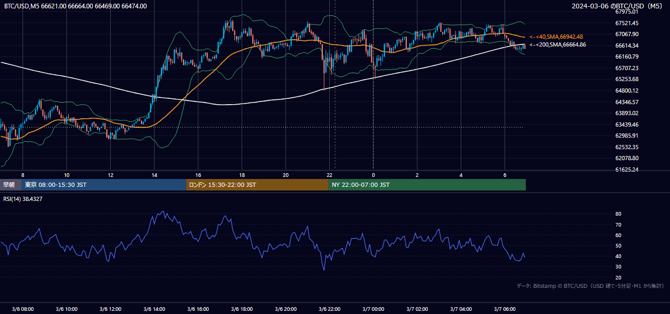Screen dimensions: 670x314
Task: Click hour tick 16 under price chart
Action: 198,175
